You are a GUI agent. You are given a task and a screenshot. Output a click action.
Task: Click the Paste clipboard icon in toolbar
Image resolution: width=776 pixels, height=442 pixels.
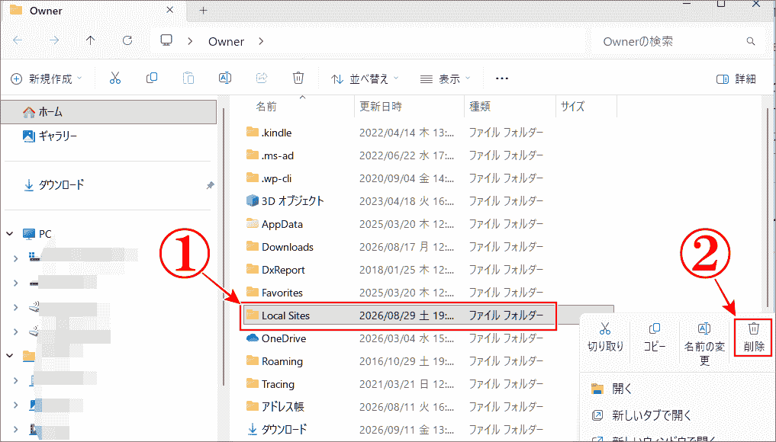point(188,78)
